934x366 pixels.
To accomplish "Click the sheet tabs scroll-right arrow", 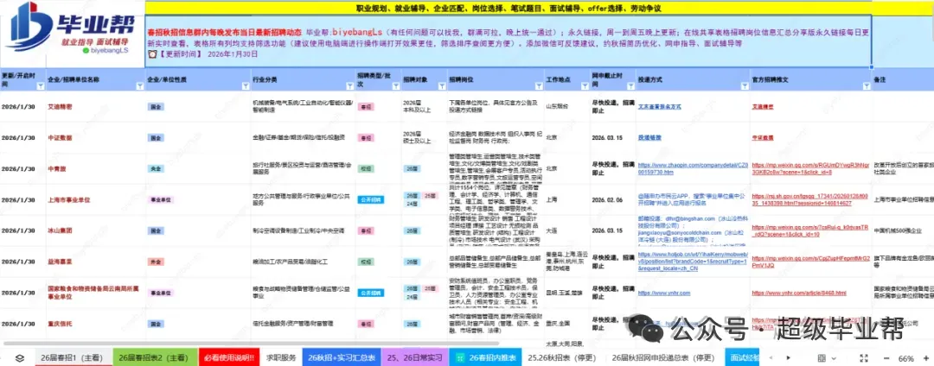I will pyautogui.click(x=790, y=358).
